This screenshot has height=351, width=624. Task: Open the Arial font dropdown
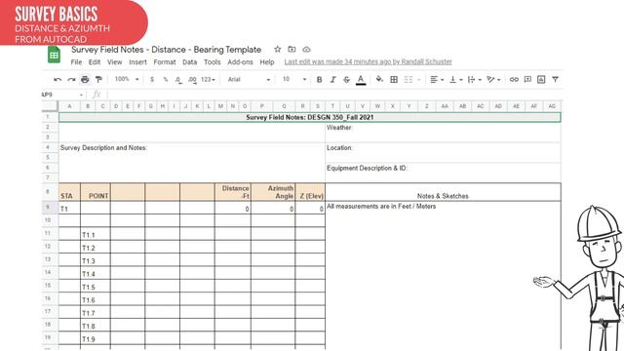pos(249,80)
